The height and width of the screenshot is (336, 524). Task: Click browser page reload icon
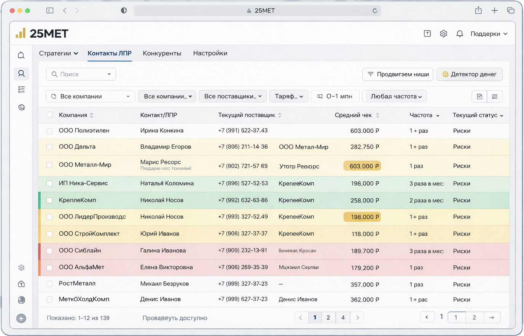(375, 11)
